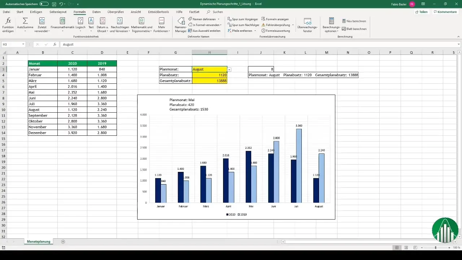The image size is (462, 260).
Task: Expand the Namen definieren dropdown arrow
Action: [x=218, y=19]
